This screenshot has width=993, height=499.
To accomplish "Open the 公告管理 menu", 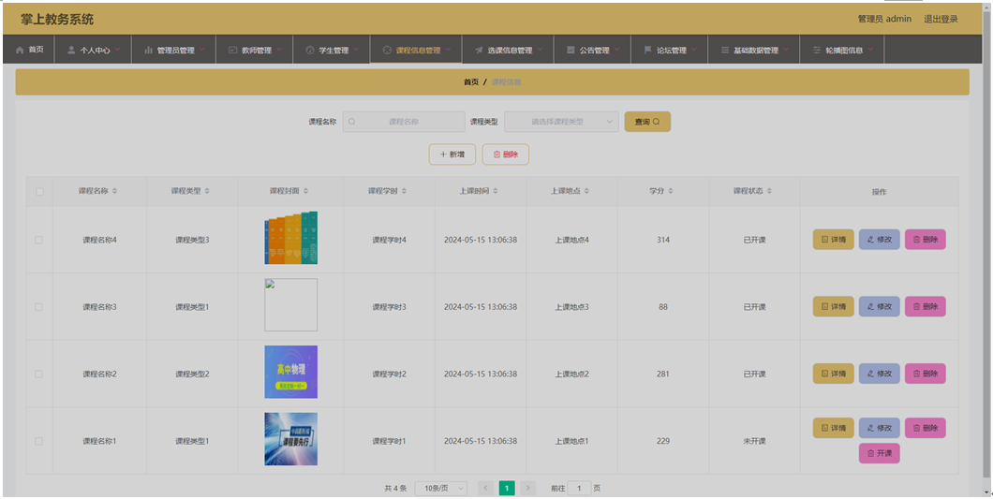I will [593, 51].
